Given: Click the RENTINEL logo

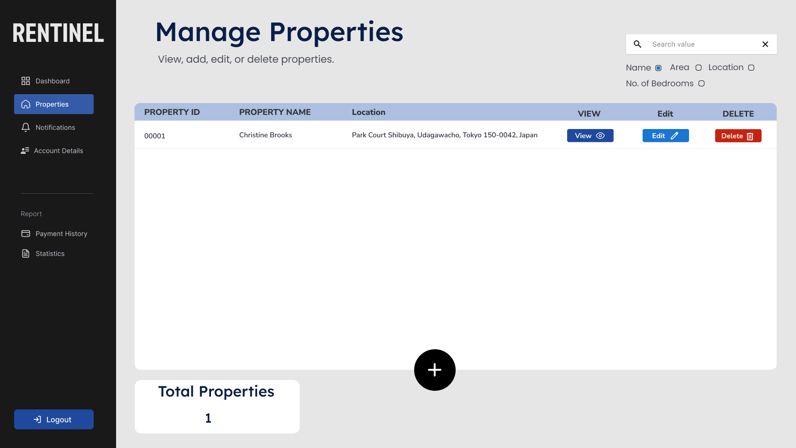Looking at the screenshot, I should coord(58,33).
